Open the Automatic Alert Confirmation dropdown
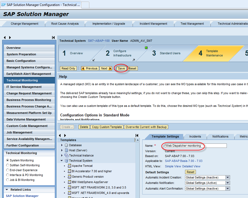248x198 pixels. [x=228, y=189]
